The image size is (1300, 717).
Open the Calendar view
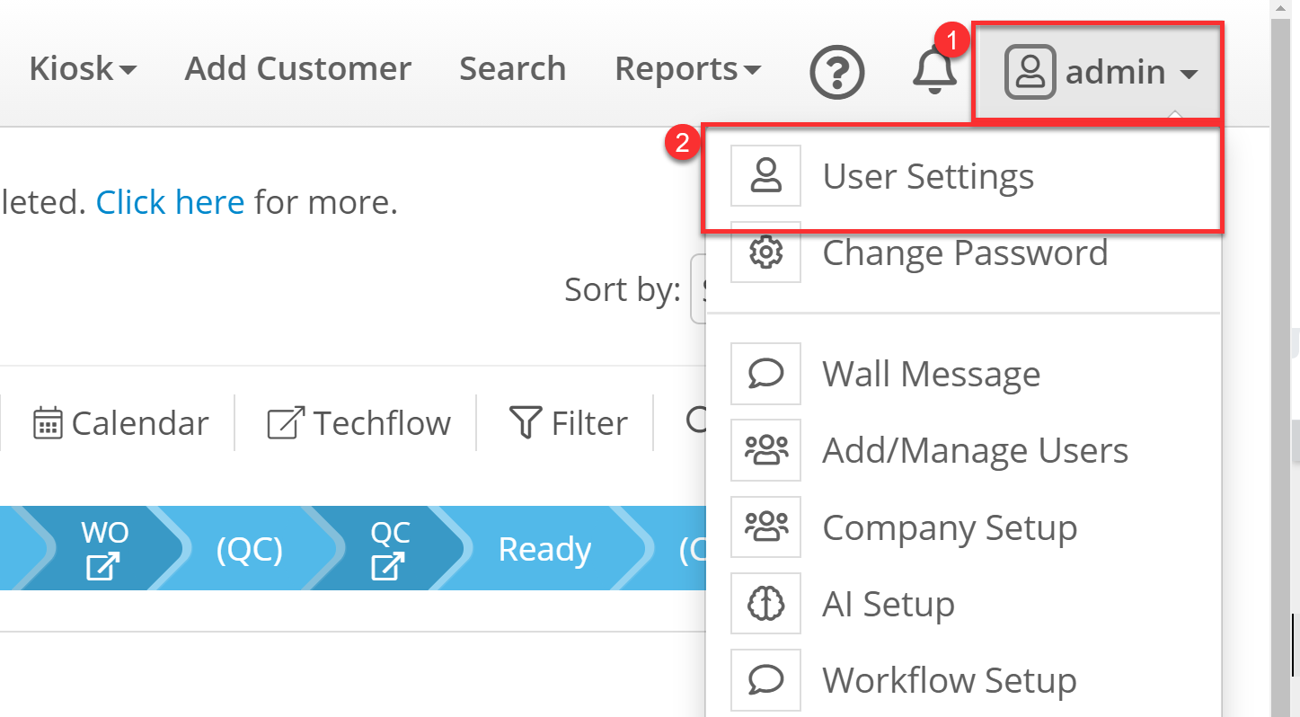[x=121, y=423]
